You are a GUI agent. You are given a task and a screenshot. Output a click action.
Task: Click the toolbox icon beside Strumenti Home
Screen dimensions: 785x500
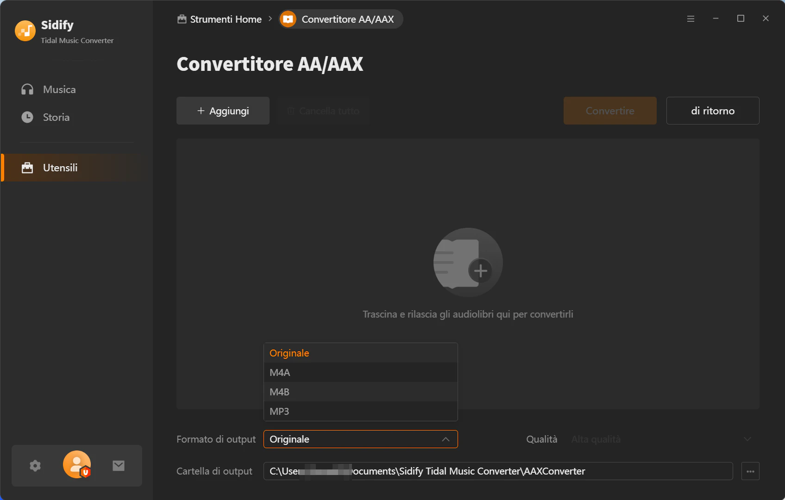point(182,19)
